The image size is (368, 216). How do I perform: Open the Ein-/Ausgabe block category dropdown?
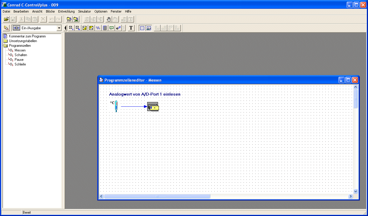pyautogui.click(x=59, y=28)
